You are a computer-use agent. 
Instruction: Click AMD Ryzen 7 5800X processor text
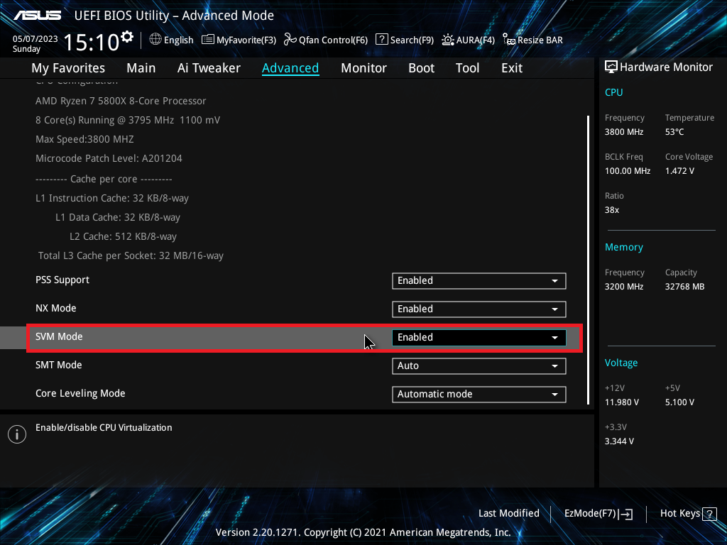121,101
